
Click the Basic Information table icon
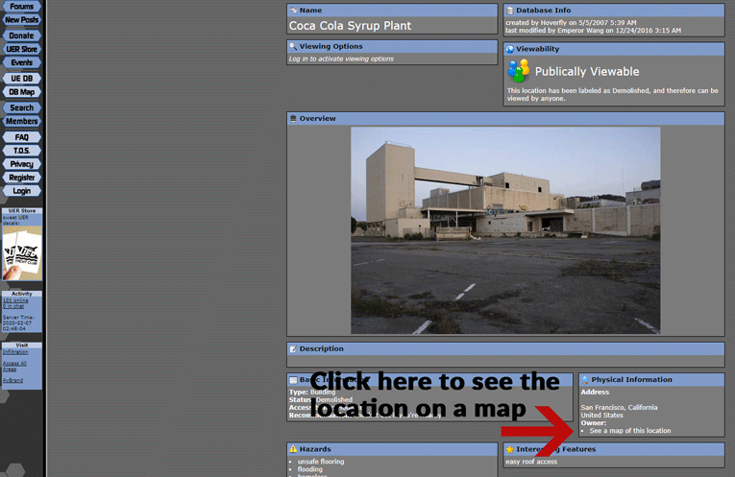click(293, 380)
